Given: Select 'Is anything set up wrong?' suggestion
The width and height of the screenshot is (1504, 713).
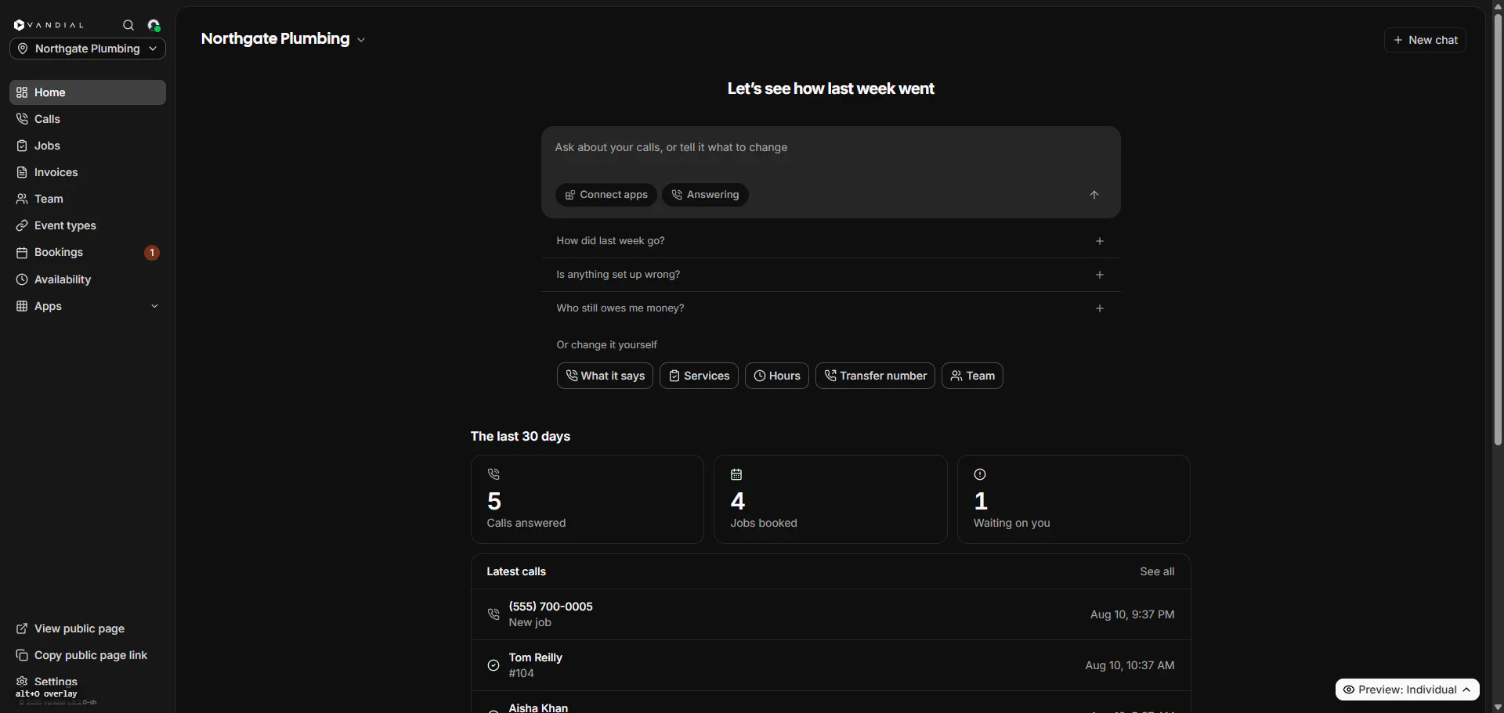Looking at the screenshot, I should 830,275.
